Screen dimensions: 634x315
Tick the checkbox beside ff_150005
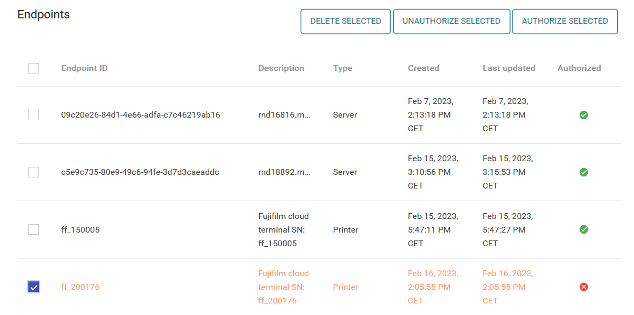tap(34, 229)
